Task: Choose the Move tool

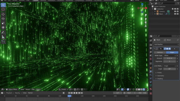Action: [3, 14]
